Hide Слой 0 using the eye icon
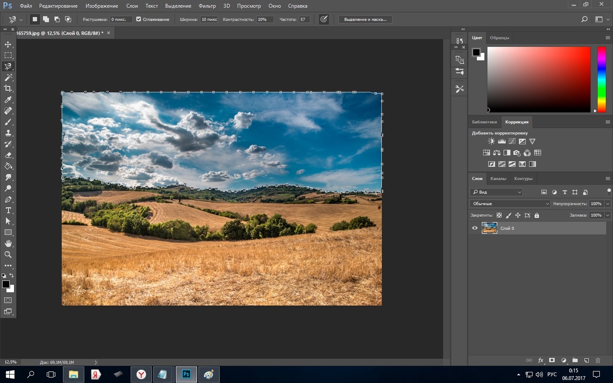Viewport: 613px width, 383px height. click(475, 228)
